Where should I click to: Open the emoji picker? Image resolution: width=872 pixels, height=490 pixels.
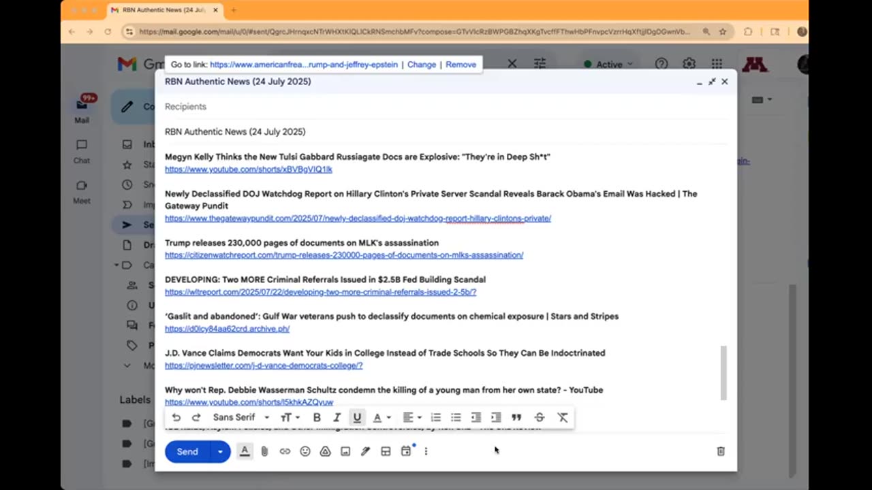point(305,451)
